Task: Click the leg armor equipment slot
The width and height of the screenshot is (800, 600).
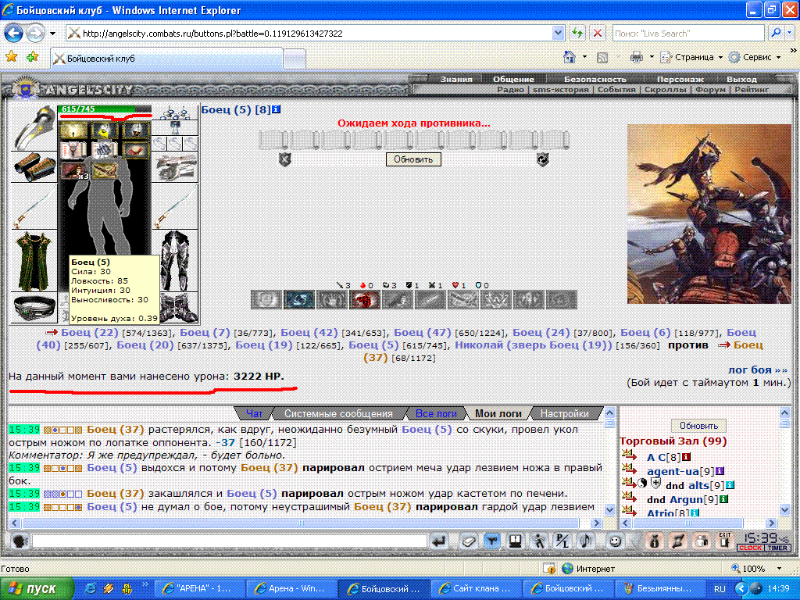Action: [x=175, y=262]
